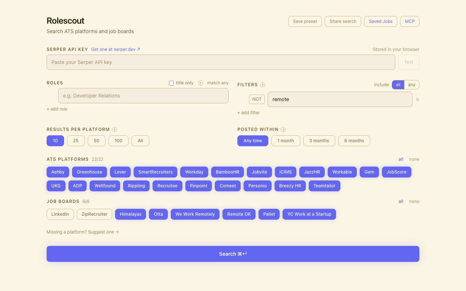466x291 pixels.
Task: Select 25 results per platform
Action: (x=76, y=141)
